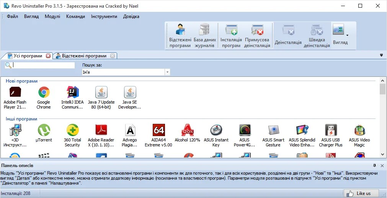Open the Довідка menu
The image size is (387, 198).
pyautogui.click(x=131, y=16)
